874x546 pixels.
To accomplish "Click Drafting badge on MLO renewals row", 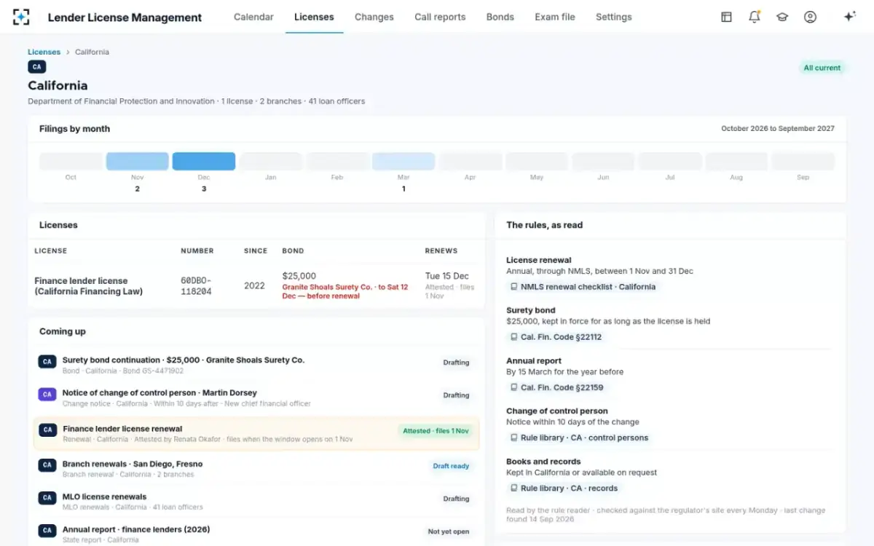I will (456, 499).
